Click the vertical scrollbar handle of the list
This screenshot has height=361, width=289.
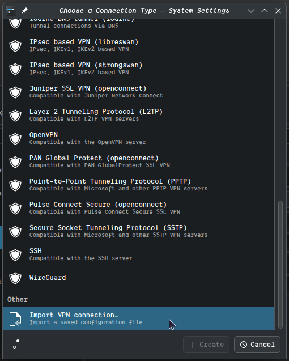pyautogui.click(x=280, y=265)
